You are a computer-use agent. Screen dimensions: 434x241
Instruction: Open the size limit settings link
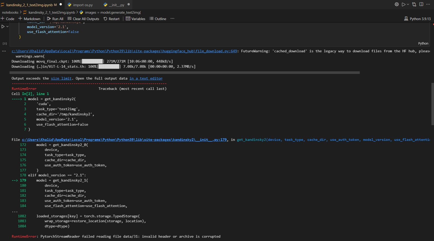pos(61,78)
